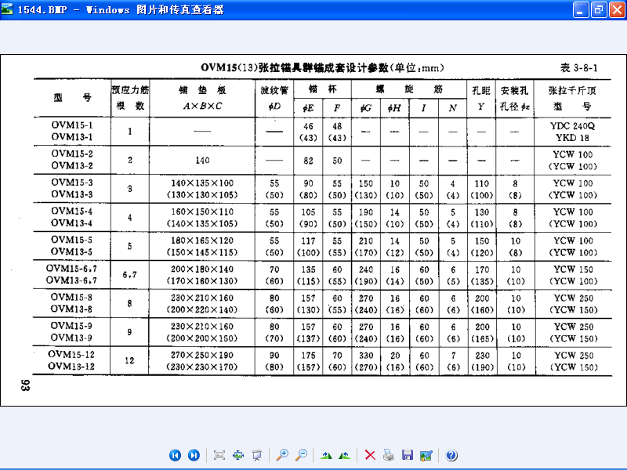Click the φG value '330'

point(366,356)
